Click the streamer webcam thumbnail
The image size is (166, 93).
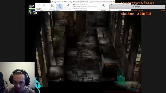pyautogui.click(x=17, y=78)
